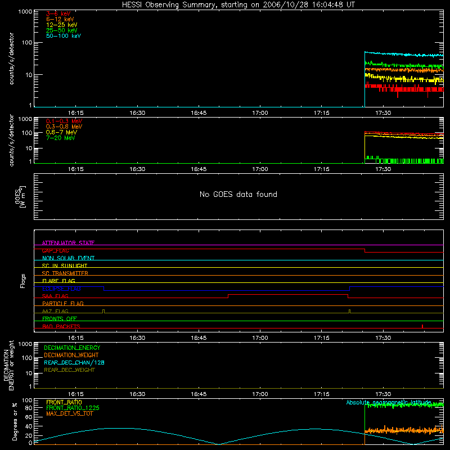Click the MAX_DET_VS_TOT legend label
This screenshot has width=450, height=450.
point(70,413)
